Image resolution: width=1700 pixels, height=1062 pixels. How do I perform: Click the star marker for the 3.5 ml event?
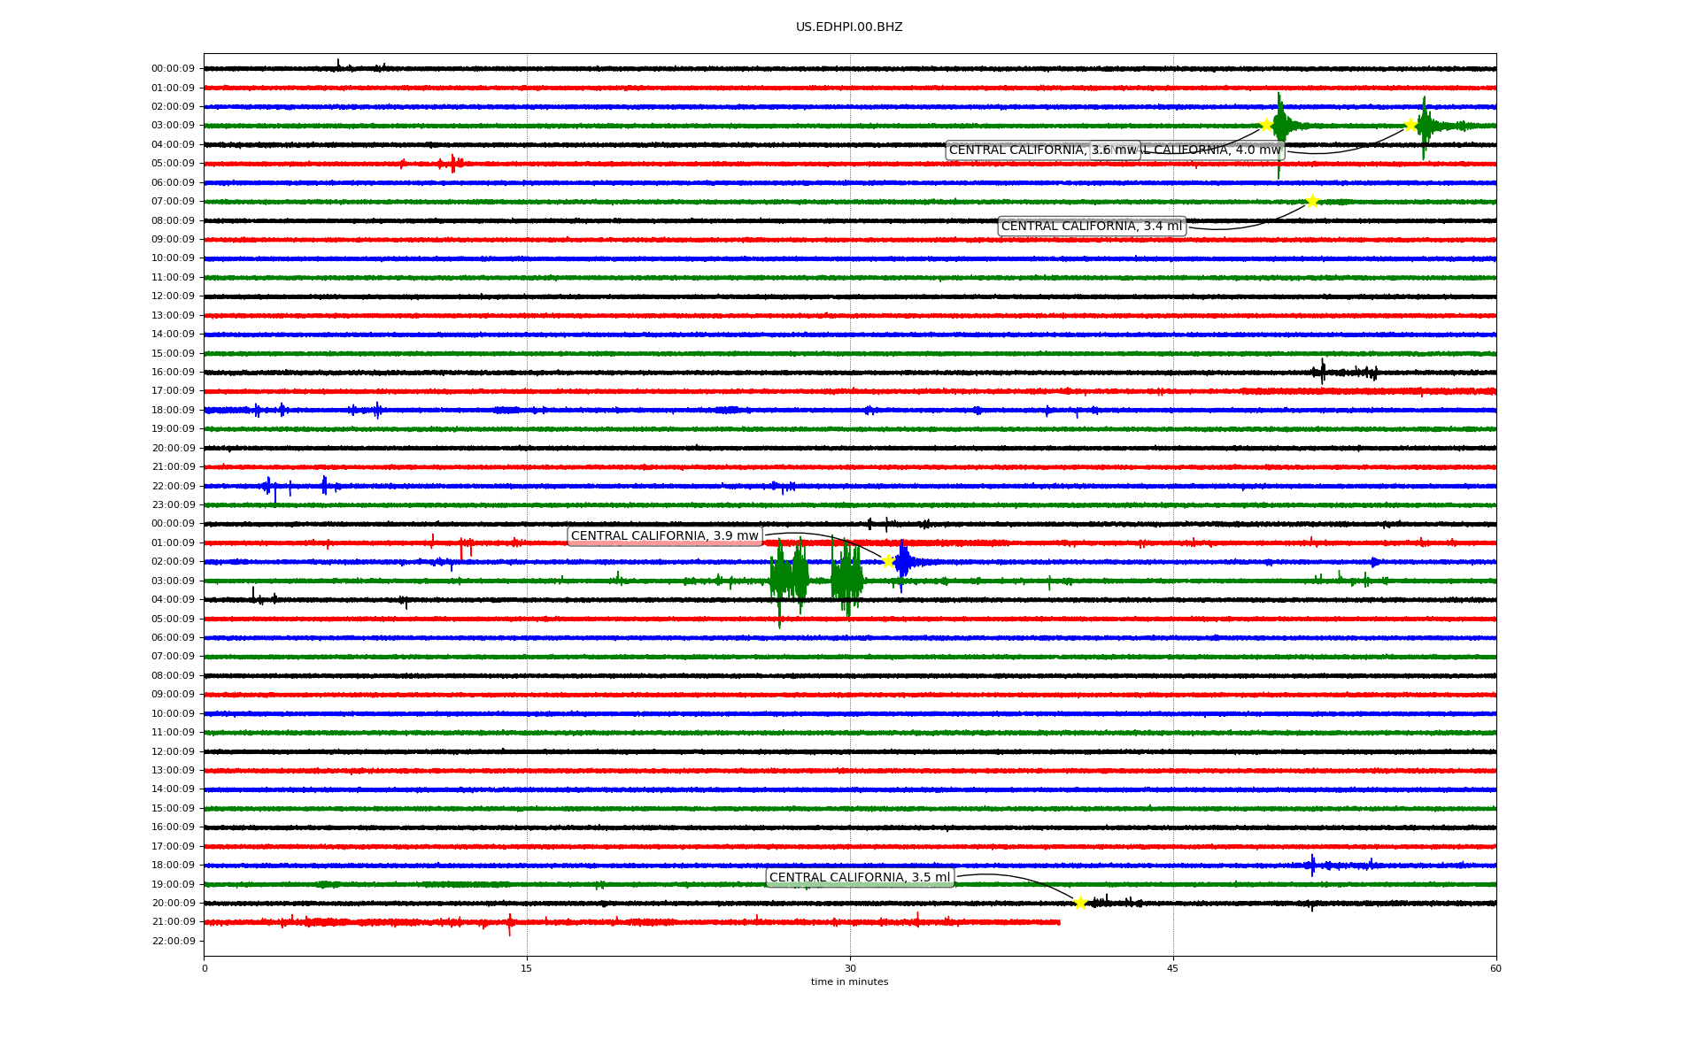(x=1080, y=903)
